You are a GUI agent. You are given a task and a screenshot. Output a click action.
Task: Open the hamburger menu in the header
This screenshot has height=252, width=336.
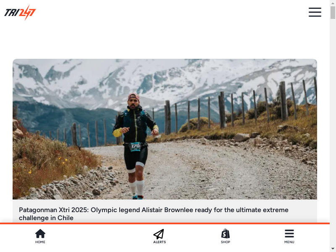pyautogui.click(x=315, y=12)
